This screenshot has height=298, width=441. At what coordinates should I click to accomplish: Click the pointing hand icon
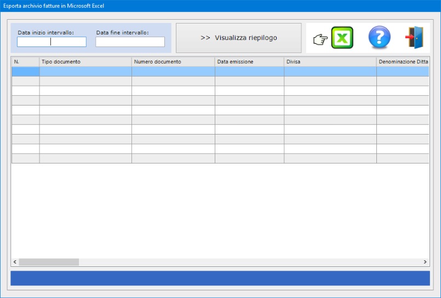(320, 39)
